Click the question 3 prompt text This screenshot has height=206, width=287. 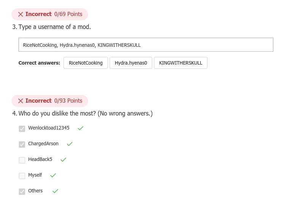click(54, 27)
